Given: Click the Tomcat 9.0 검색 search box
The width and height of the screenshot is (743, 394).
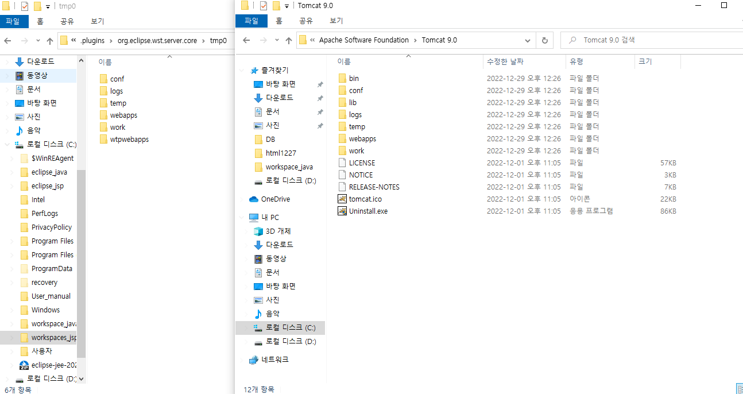Looking at the screenshot, I should coord(652,40).
